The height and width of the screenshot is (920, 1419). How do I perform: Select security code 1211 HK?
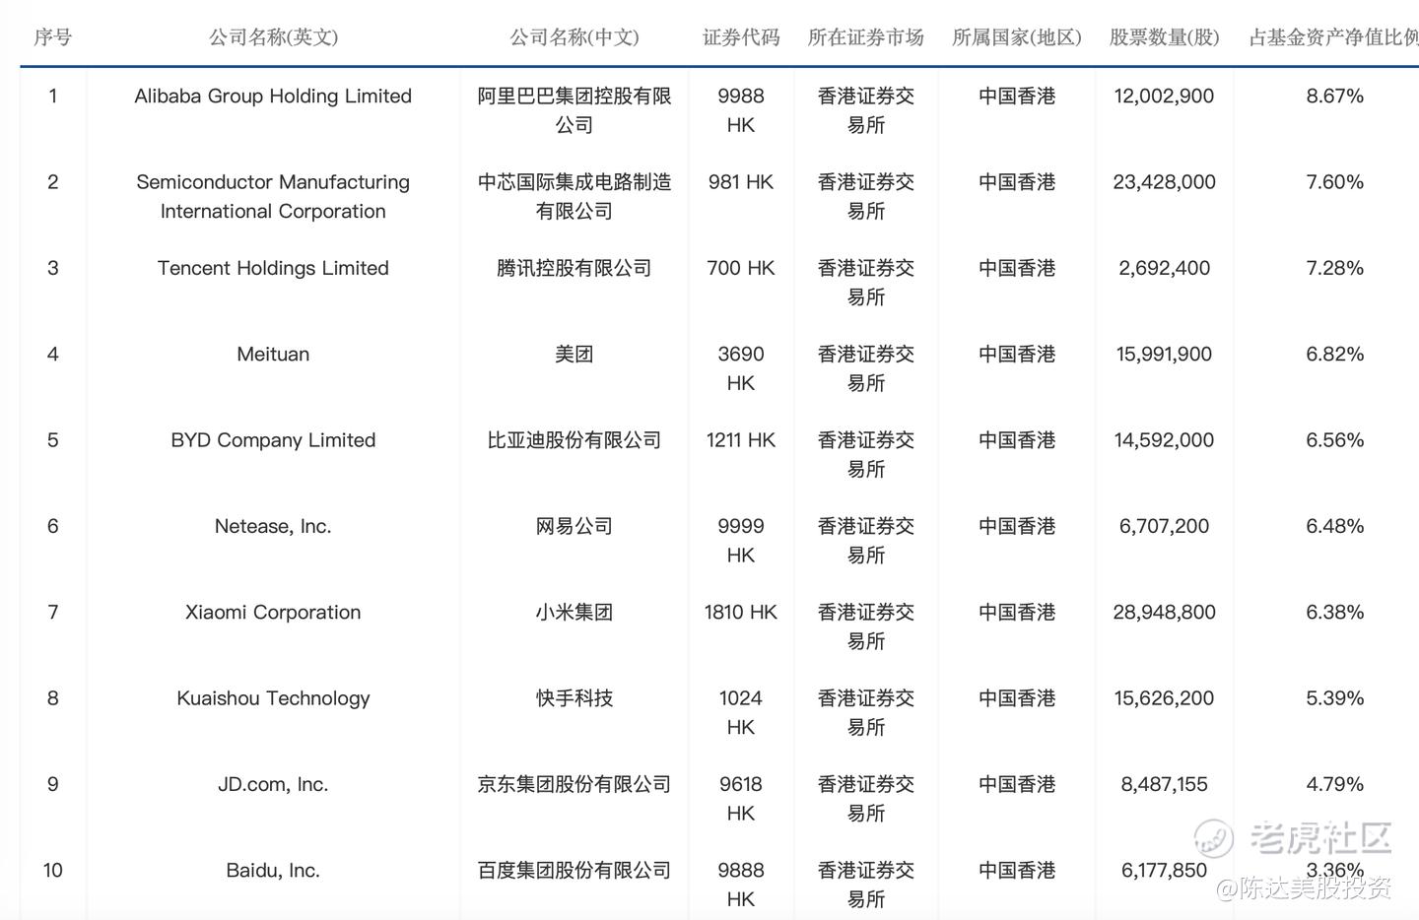tap(741, 439)
